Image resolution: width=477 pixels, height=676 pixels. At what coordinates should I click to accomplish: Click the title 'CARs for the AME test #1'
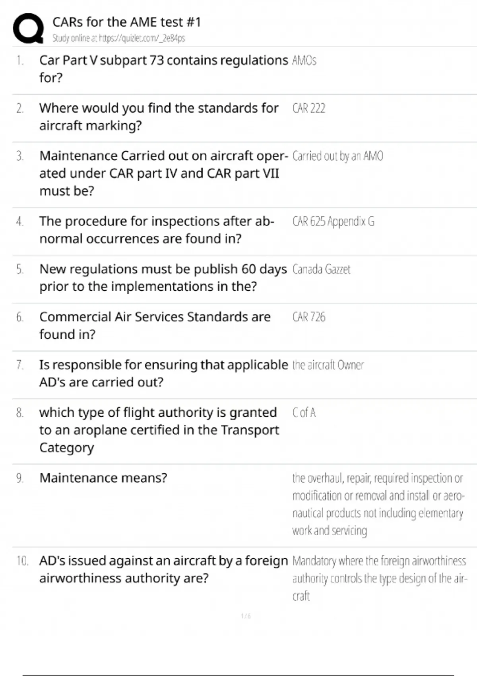(x=126, y=22)
